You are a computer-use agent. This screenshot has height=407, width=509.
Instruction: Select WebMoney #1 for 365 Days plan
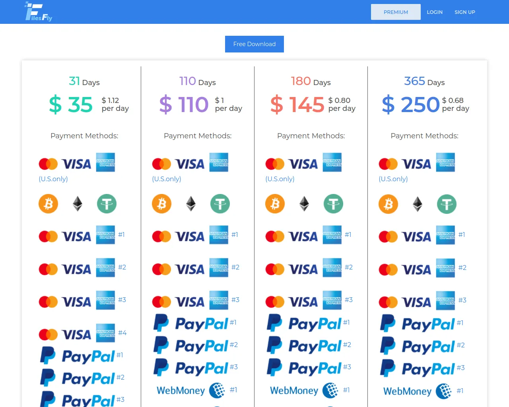point(423,391)
